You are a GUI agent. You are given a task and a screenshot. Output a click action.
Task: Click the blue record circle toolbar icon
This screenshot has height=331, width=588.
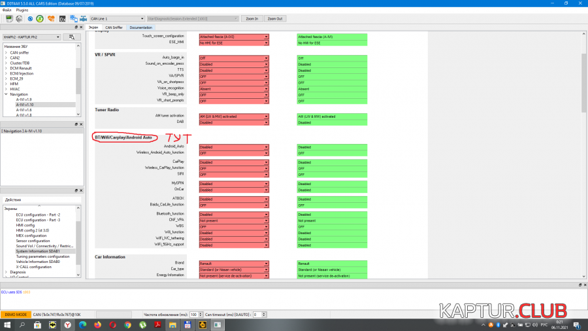tap(30, 19)
